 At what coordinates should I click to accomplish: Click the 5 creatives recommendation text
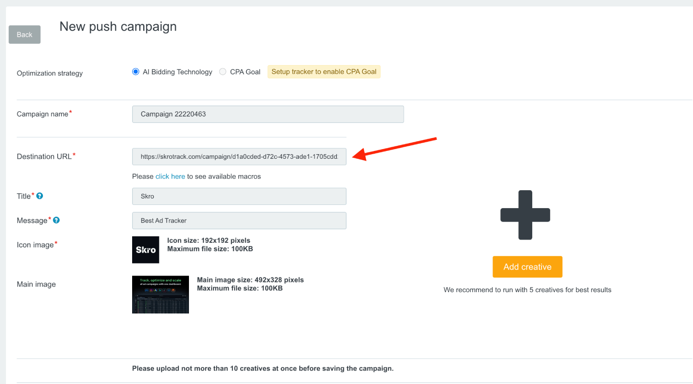point(528,290)
